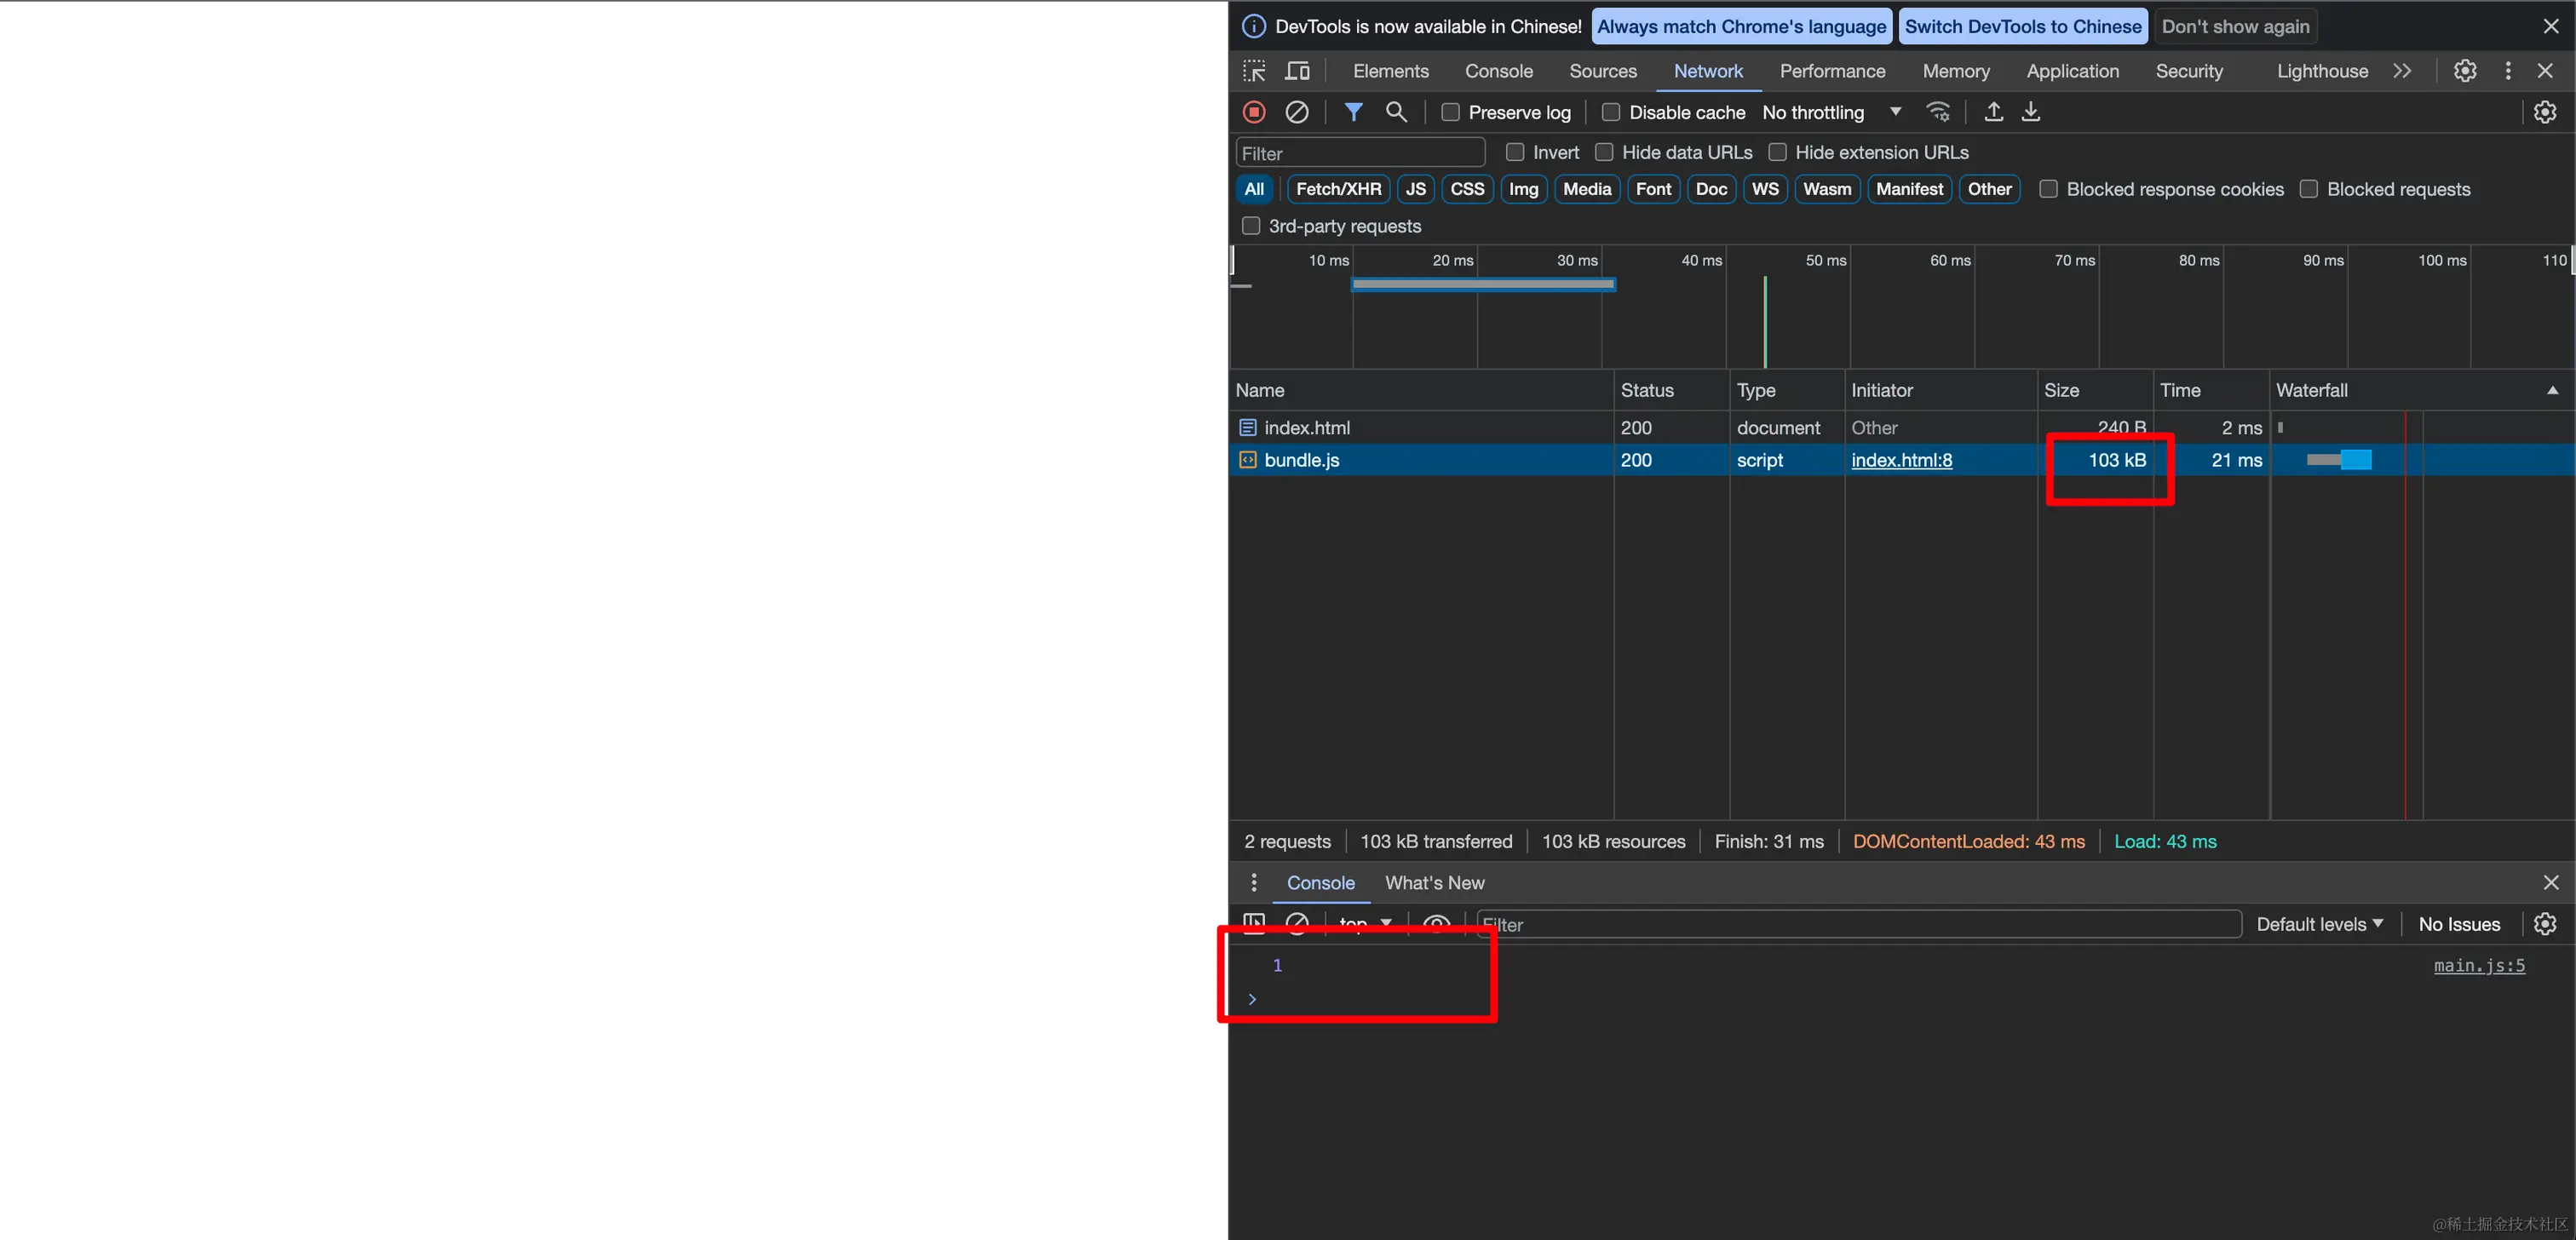This screenshot has height=1240, width=2576.
Task: Click Always match Chrome's language
Action: [x=1741, y=27]
